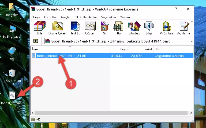Viewport: 206px width, 128px height.
Task: Click the Sil delete icon
Action: [x=105, y=28]
